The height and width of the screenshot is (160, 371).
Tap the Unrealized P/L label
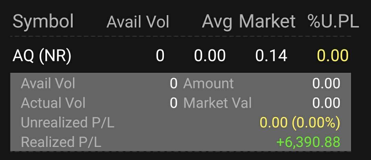(x=68, y=123)
